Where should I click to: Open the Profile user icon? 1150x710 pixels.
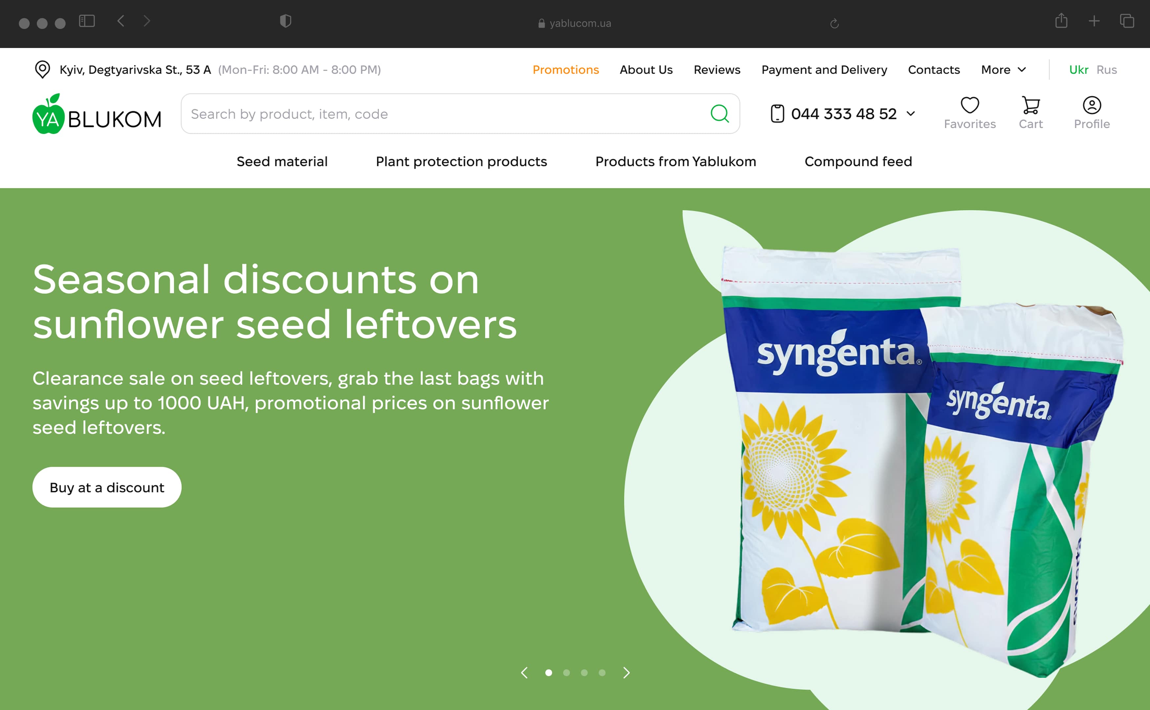point(1092,105)
